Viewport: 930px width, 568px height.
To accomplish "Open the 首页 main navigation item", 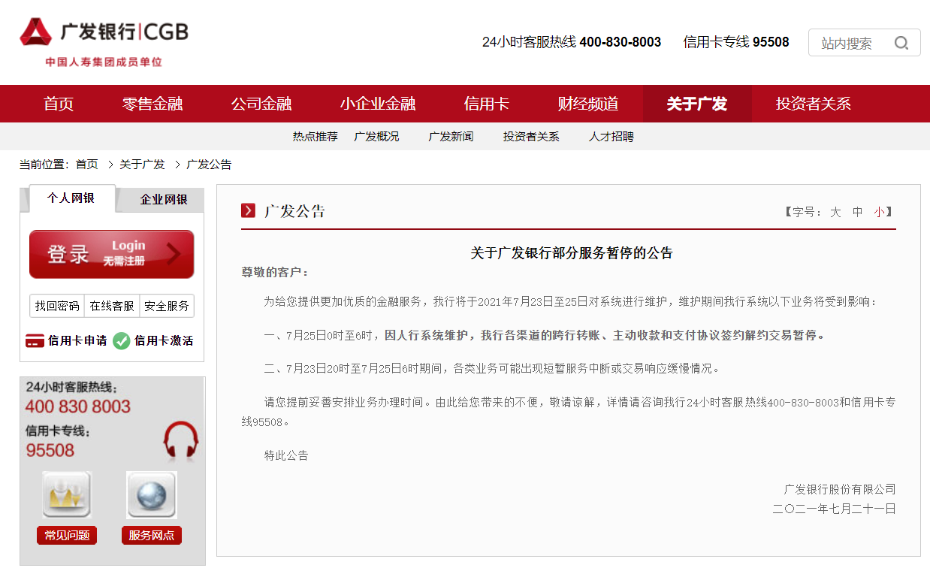I will [x=59, y=104].
